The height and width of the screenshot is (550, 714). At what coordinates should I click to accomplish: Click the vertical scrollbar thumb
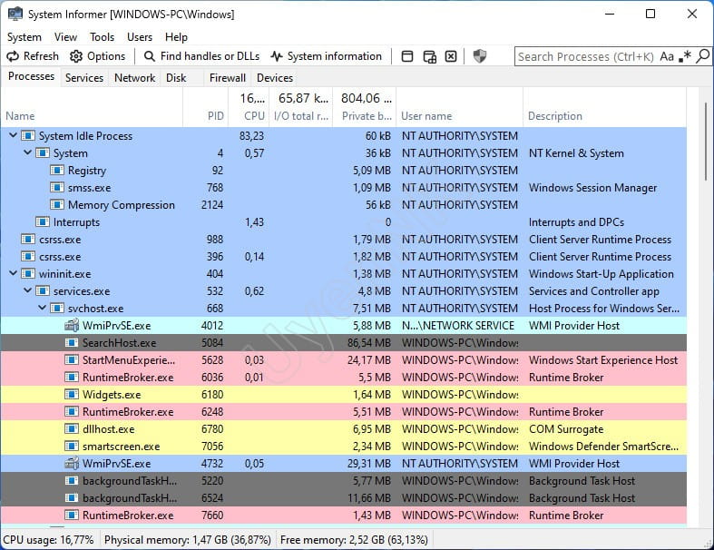706,142
